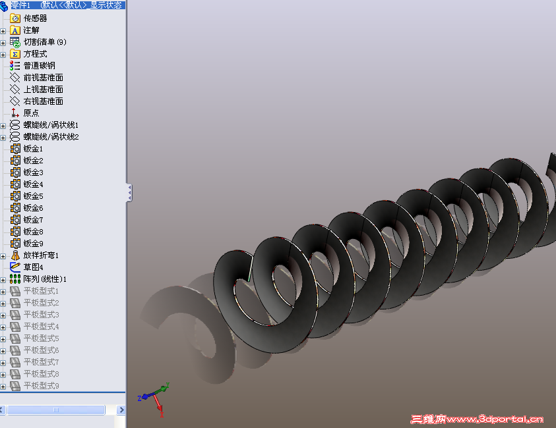Click the 钣金8 sheet metal icon
This screenshot has height=428, width=556.
pyautogui.click(x=15, y=232)
